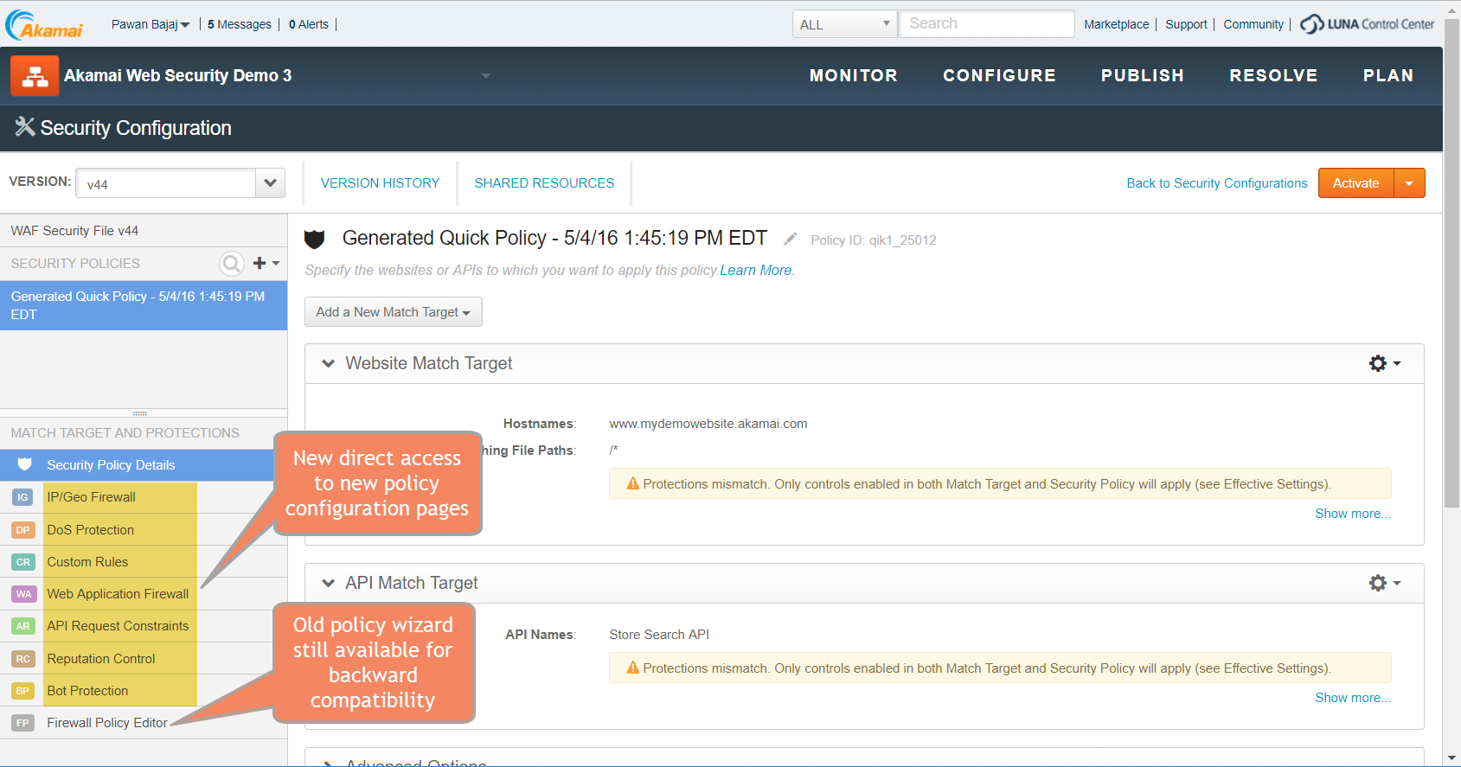Collapse the API Match Target section
1461x767 pixels.
[328, 583]
